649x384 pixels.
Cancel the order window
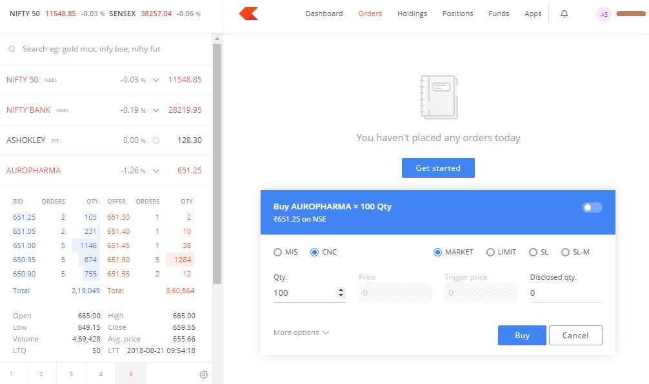pos(575,335)
